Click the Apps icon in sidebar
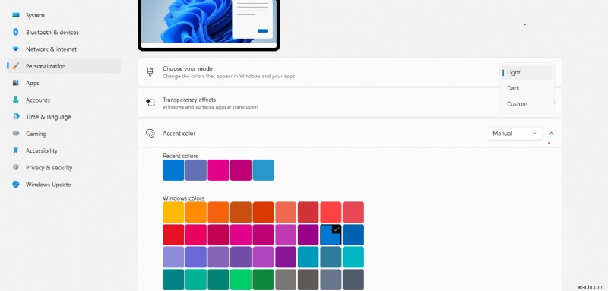Image resolution: width=608 pixels, height=291 pixels. [15, 83]
